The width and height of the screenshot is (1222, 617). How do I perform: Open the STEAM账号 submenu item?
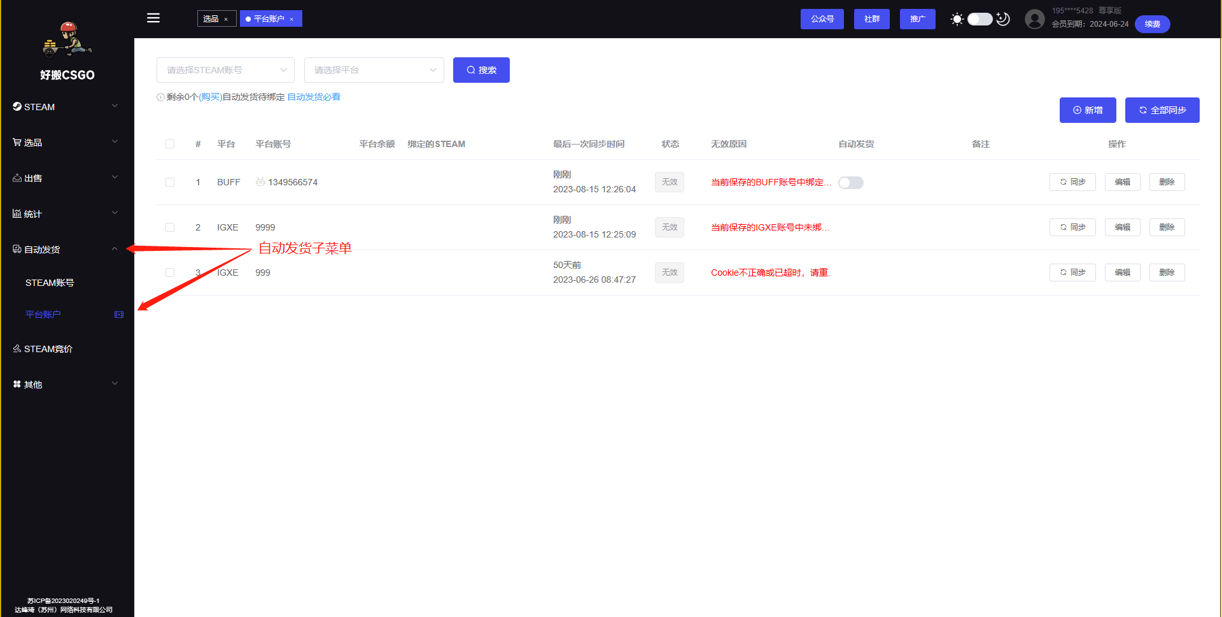[50, 283]
